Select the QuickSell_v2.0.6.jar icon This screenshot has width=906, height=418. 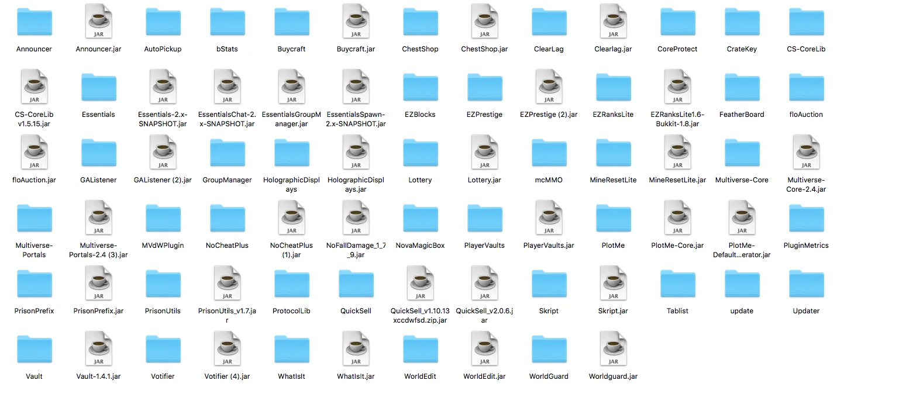tap(484, 283)
